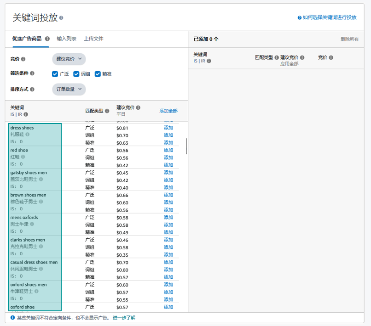Select keyword text casual dress shoes men

[34, 262]
